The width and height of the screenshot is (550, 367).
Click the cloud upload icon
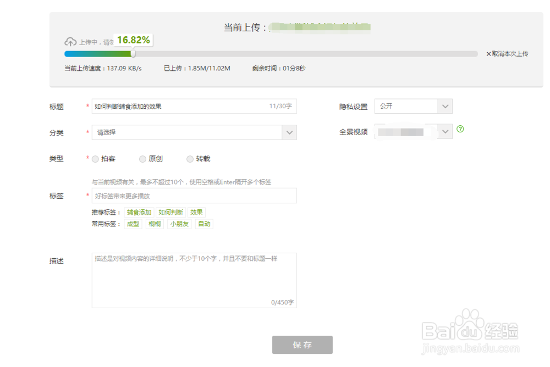tap(71, 41)
